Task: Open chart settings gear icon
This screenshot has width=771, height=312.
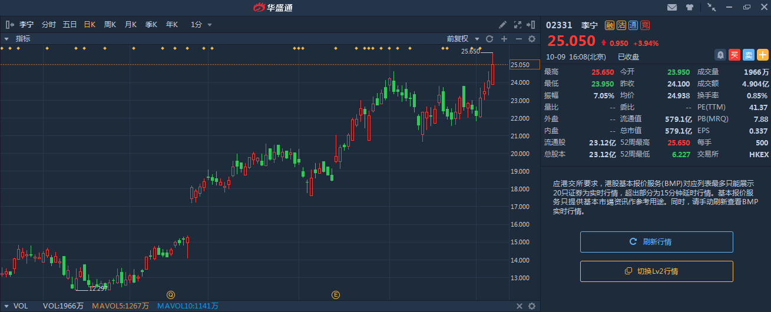Action: (x=531, y=39)
